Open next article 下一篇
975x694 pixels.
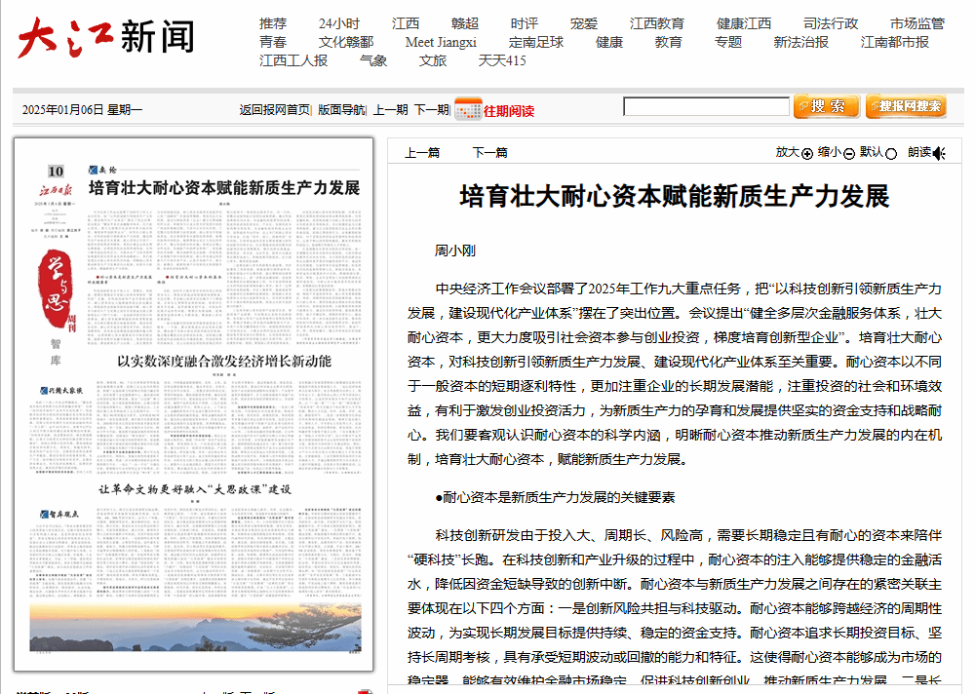point(489,152)
